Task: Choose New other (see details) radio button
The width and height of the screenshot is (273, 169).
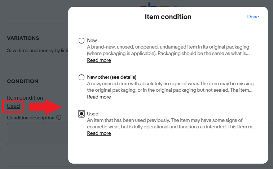Action: (x=82, y=77)
